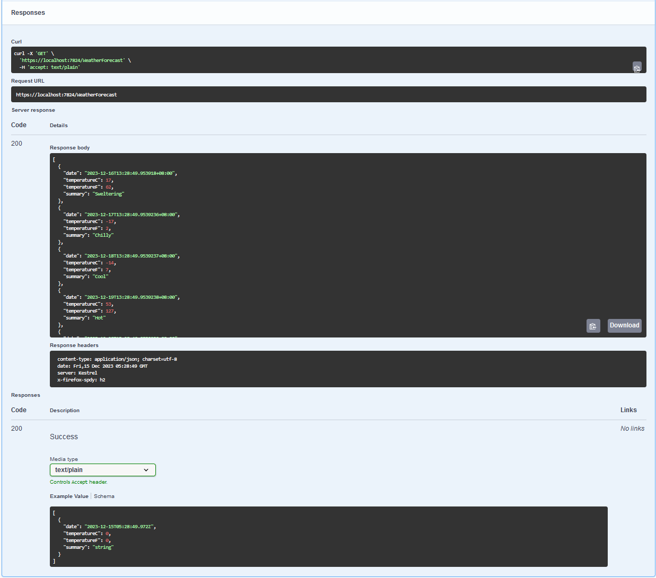This screenshot has width=656, height=578.
Task: Click the accept: text/plain curl header line
Action: click(49, 67)
